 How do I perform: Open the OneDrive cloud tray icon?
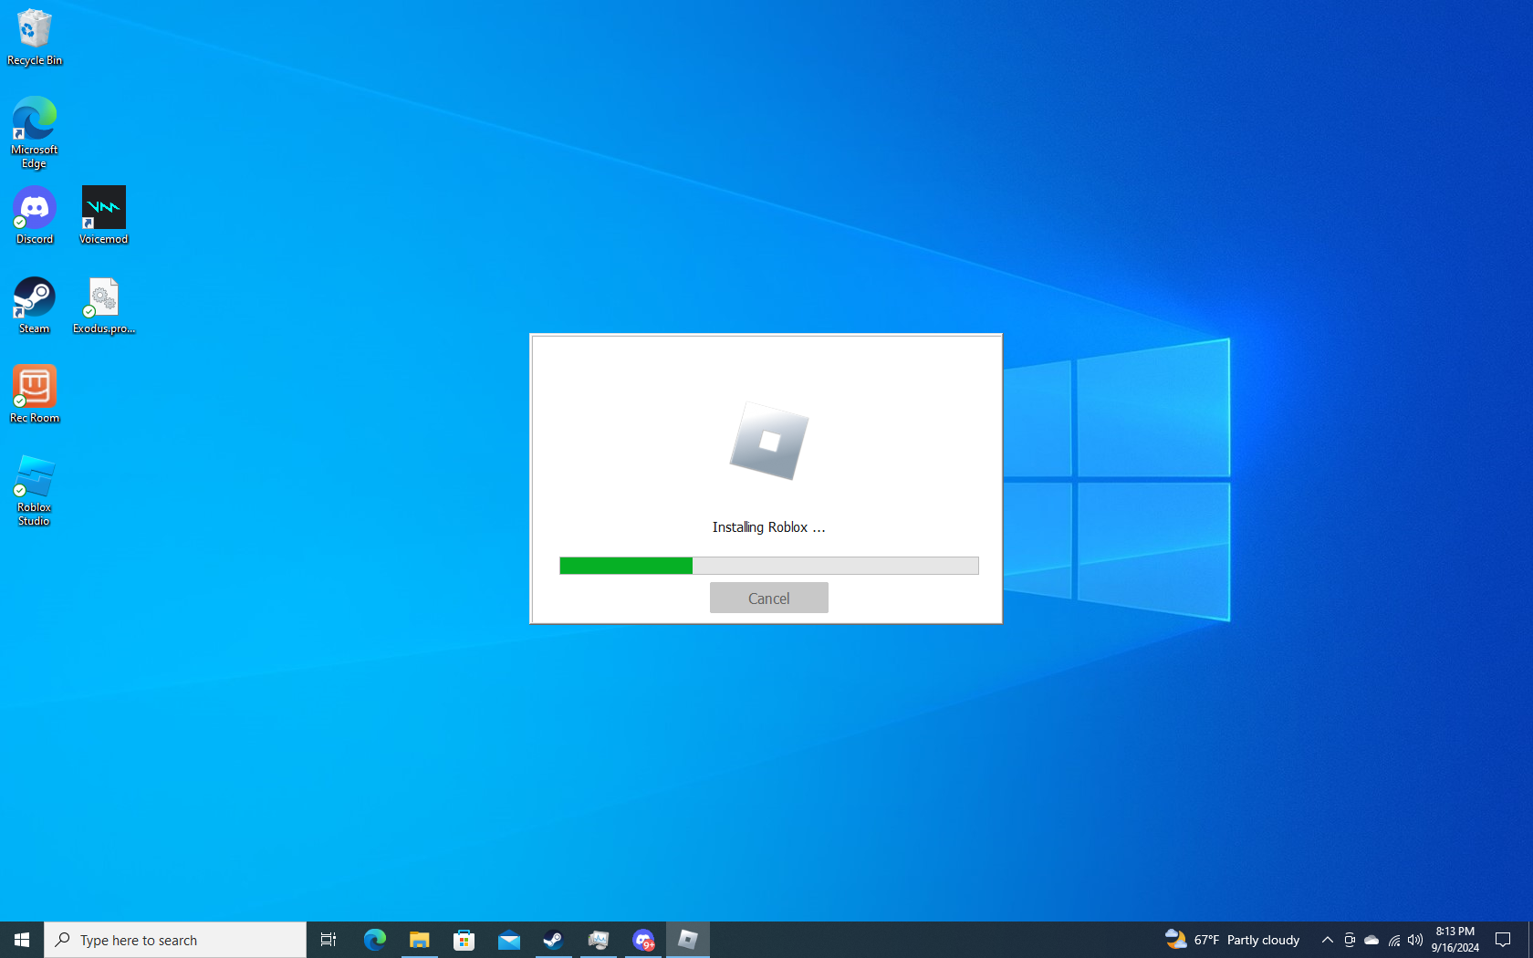pos(1371,940)
